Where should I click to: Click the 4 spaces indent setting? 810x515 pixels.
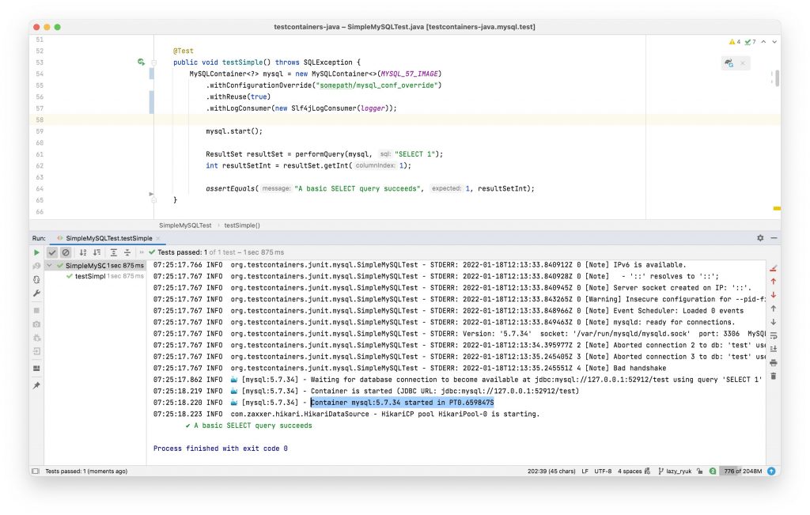click(x=630, y=471)
